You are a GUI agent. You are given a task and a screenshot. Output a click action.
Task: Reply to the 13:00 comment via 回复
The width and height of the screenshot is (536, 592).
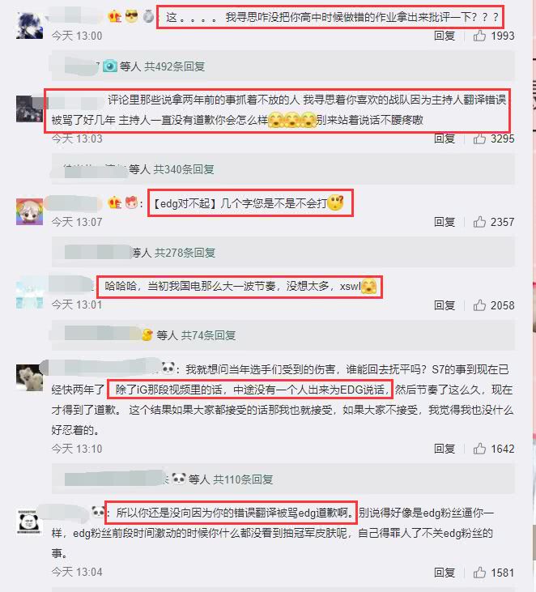[x=445, y=36]
